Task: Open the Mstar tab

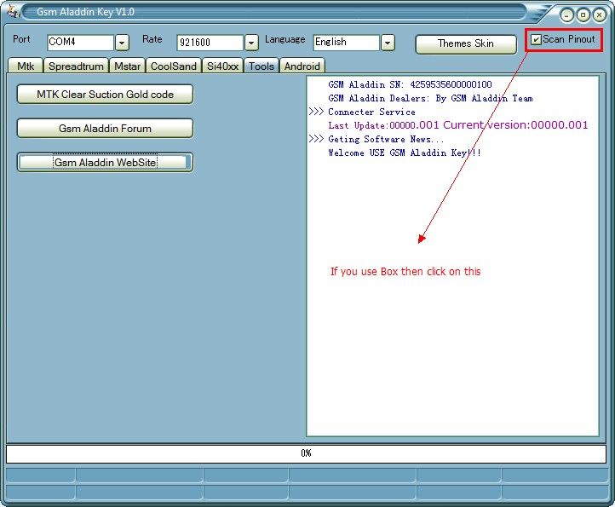Action: 127,66
